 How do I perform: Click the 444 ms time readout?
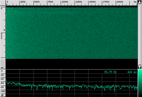pos(132,72)
